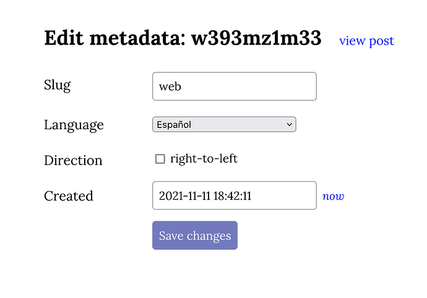Viewport: 427px width, 298px height.
Task: Open the Language dropdown showing Español
Action: 224,124
